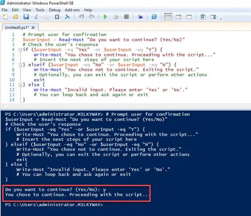251x216 pixels.
Task: Open the Add-ons menu
Action: (x=72, y=10)
